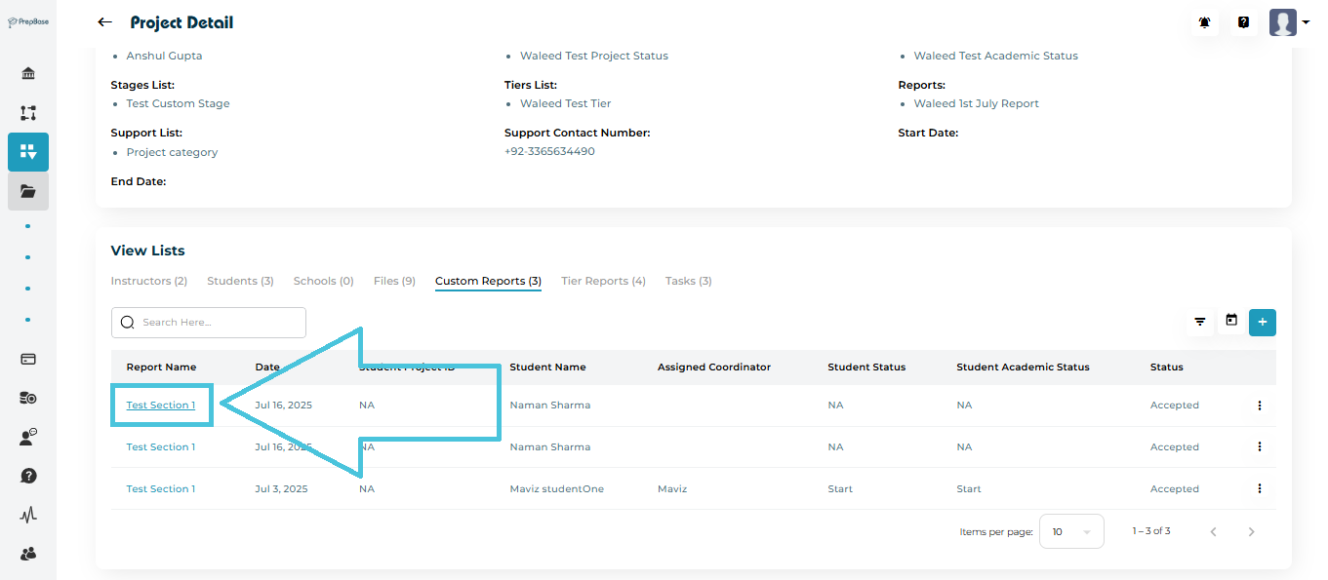Click the filter icon above the table
This screenshot has width=1328, height=580.
tap(1200, 322)
